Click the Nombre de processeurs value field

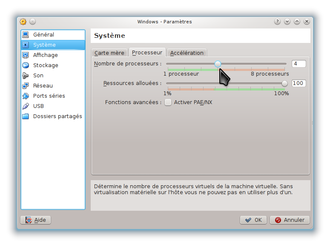(x=299, y=64)
